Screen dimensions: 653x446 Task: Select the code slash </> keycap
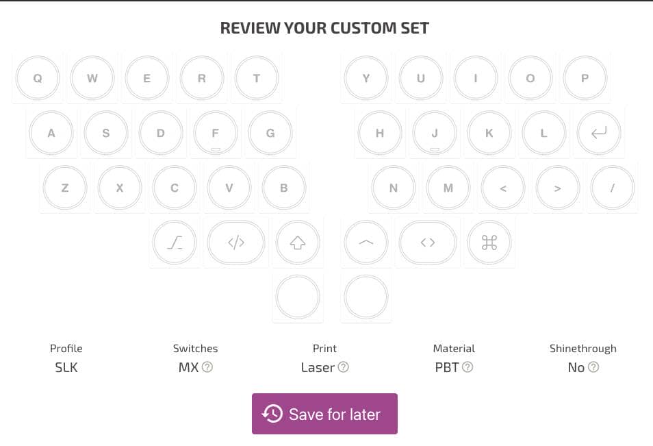[236, 243]
